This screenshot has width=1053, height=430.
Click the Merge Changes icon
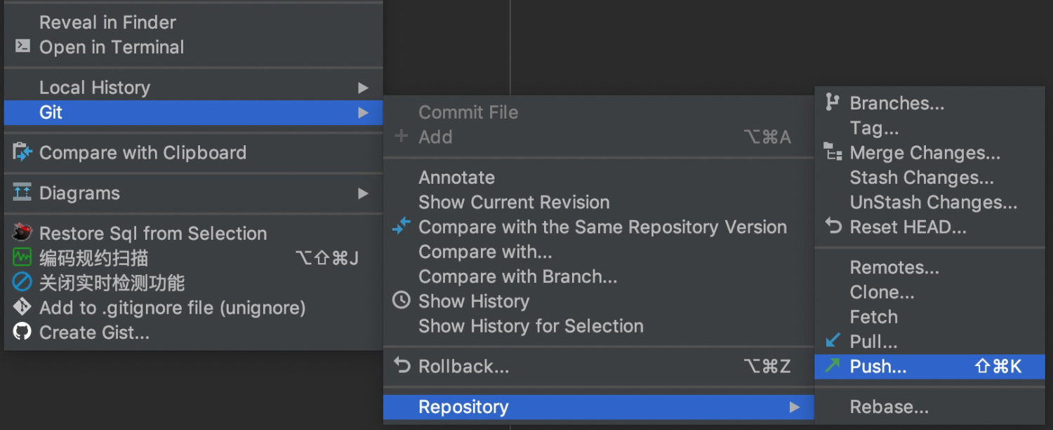pos(833,152)
